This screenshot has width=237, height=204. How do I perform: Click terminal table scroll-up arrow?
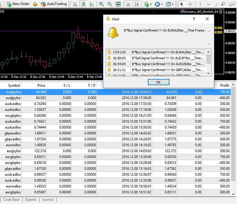(233, 85)
